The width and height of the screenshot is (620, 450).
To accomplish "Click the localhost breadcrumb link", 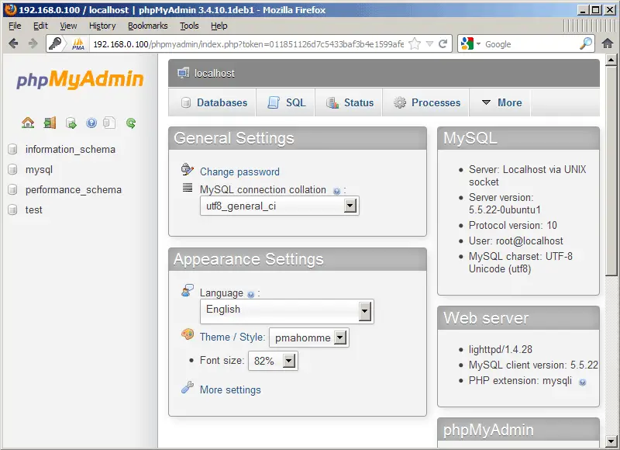I will 215,73.
